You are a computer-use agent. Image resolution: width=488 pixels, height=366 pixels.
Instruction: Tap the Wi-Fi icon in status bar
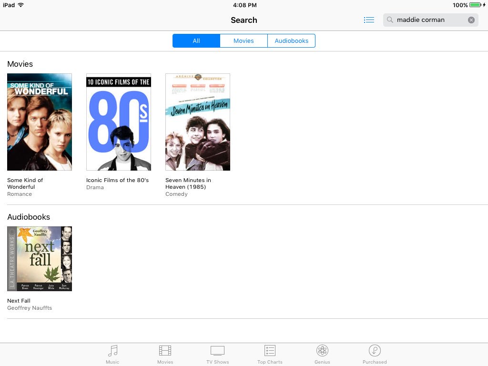tap(21, 5)
